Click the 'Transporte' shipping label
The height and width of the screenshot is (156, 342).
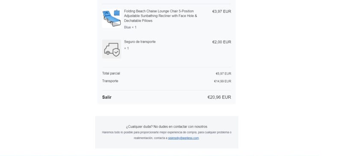[110, 81]
